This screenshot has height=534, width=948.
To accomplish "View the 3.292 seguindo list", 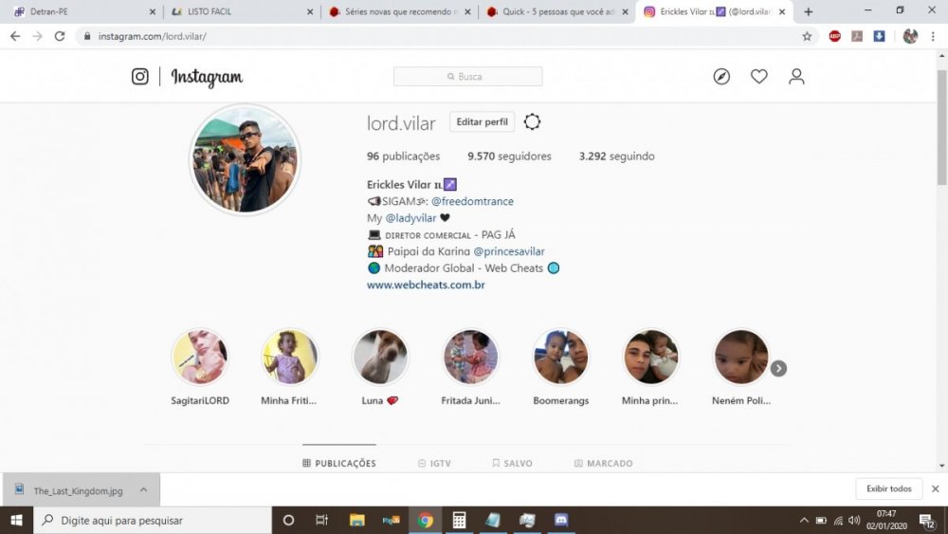I will coord(617,157).
